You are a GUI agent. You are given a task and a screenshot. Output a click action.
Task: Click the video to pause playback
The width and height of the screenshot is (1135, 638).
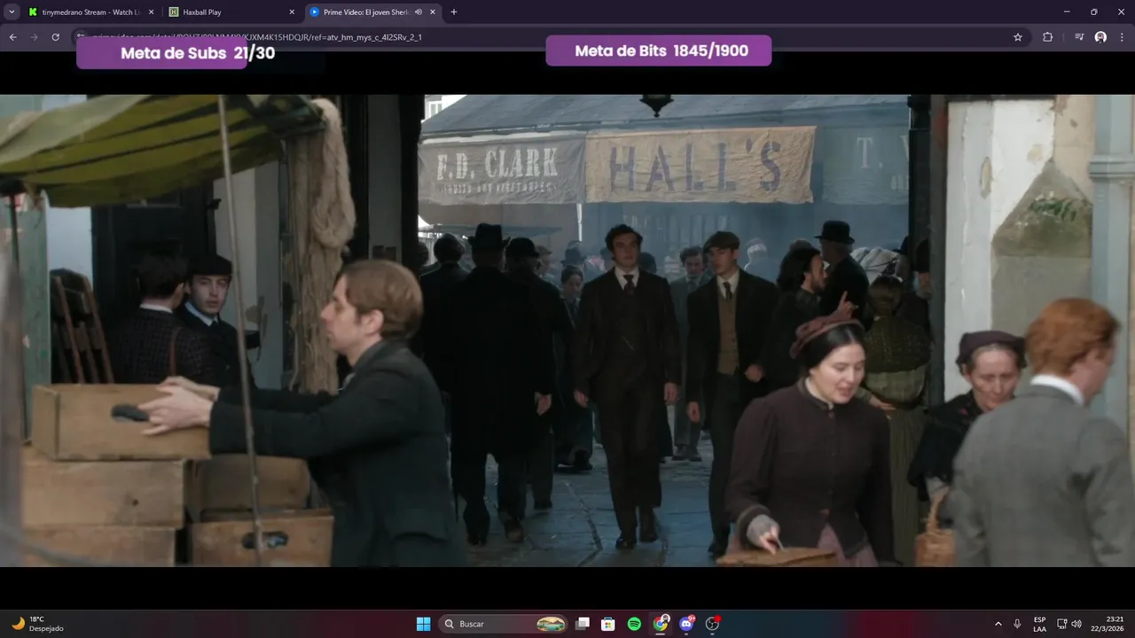point(567,331)
